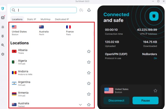Click Albania flag icon
Viewport: 166px width, 109px height.
click(14, 51)
